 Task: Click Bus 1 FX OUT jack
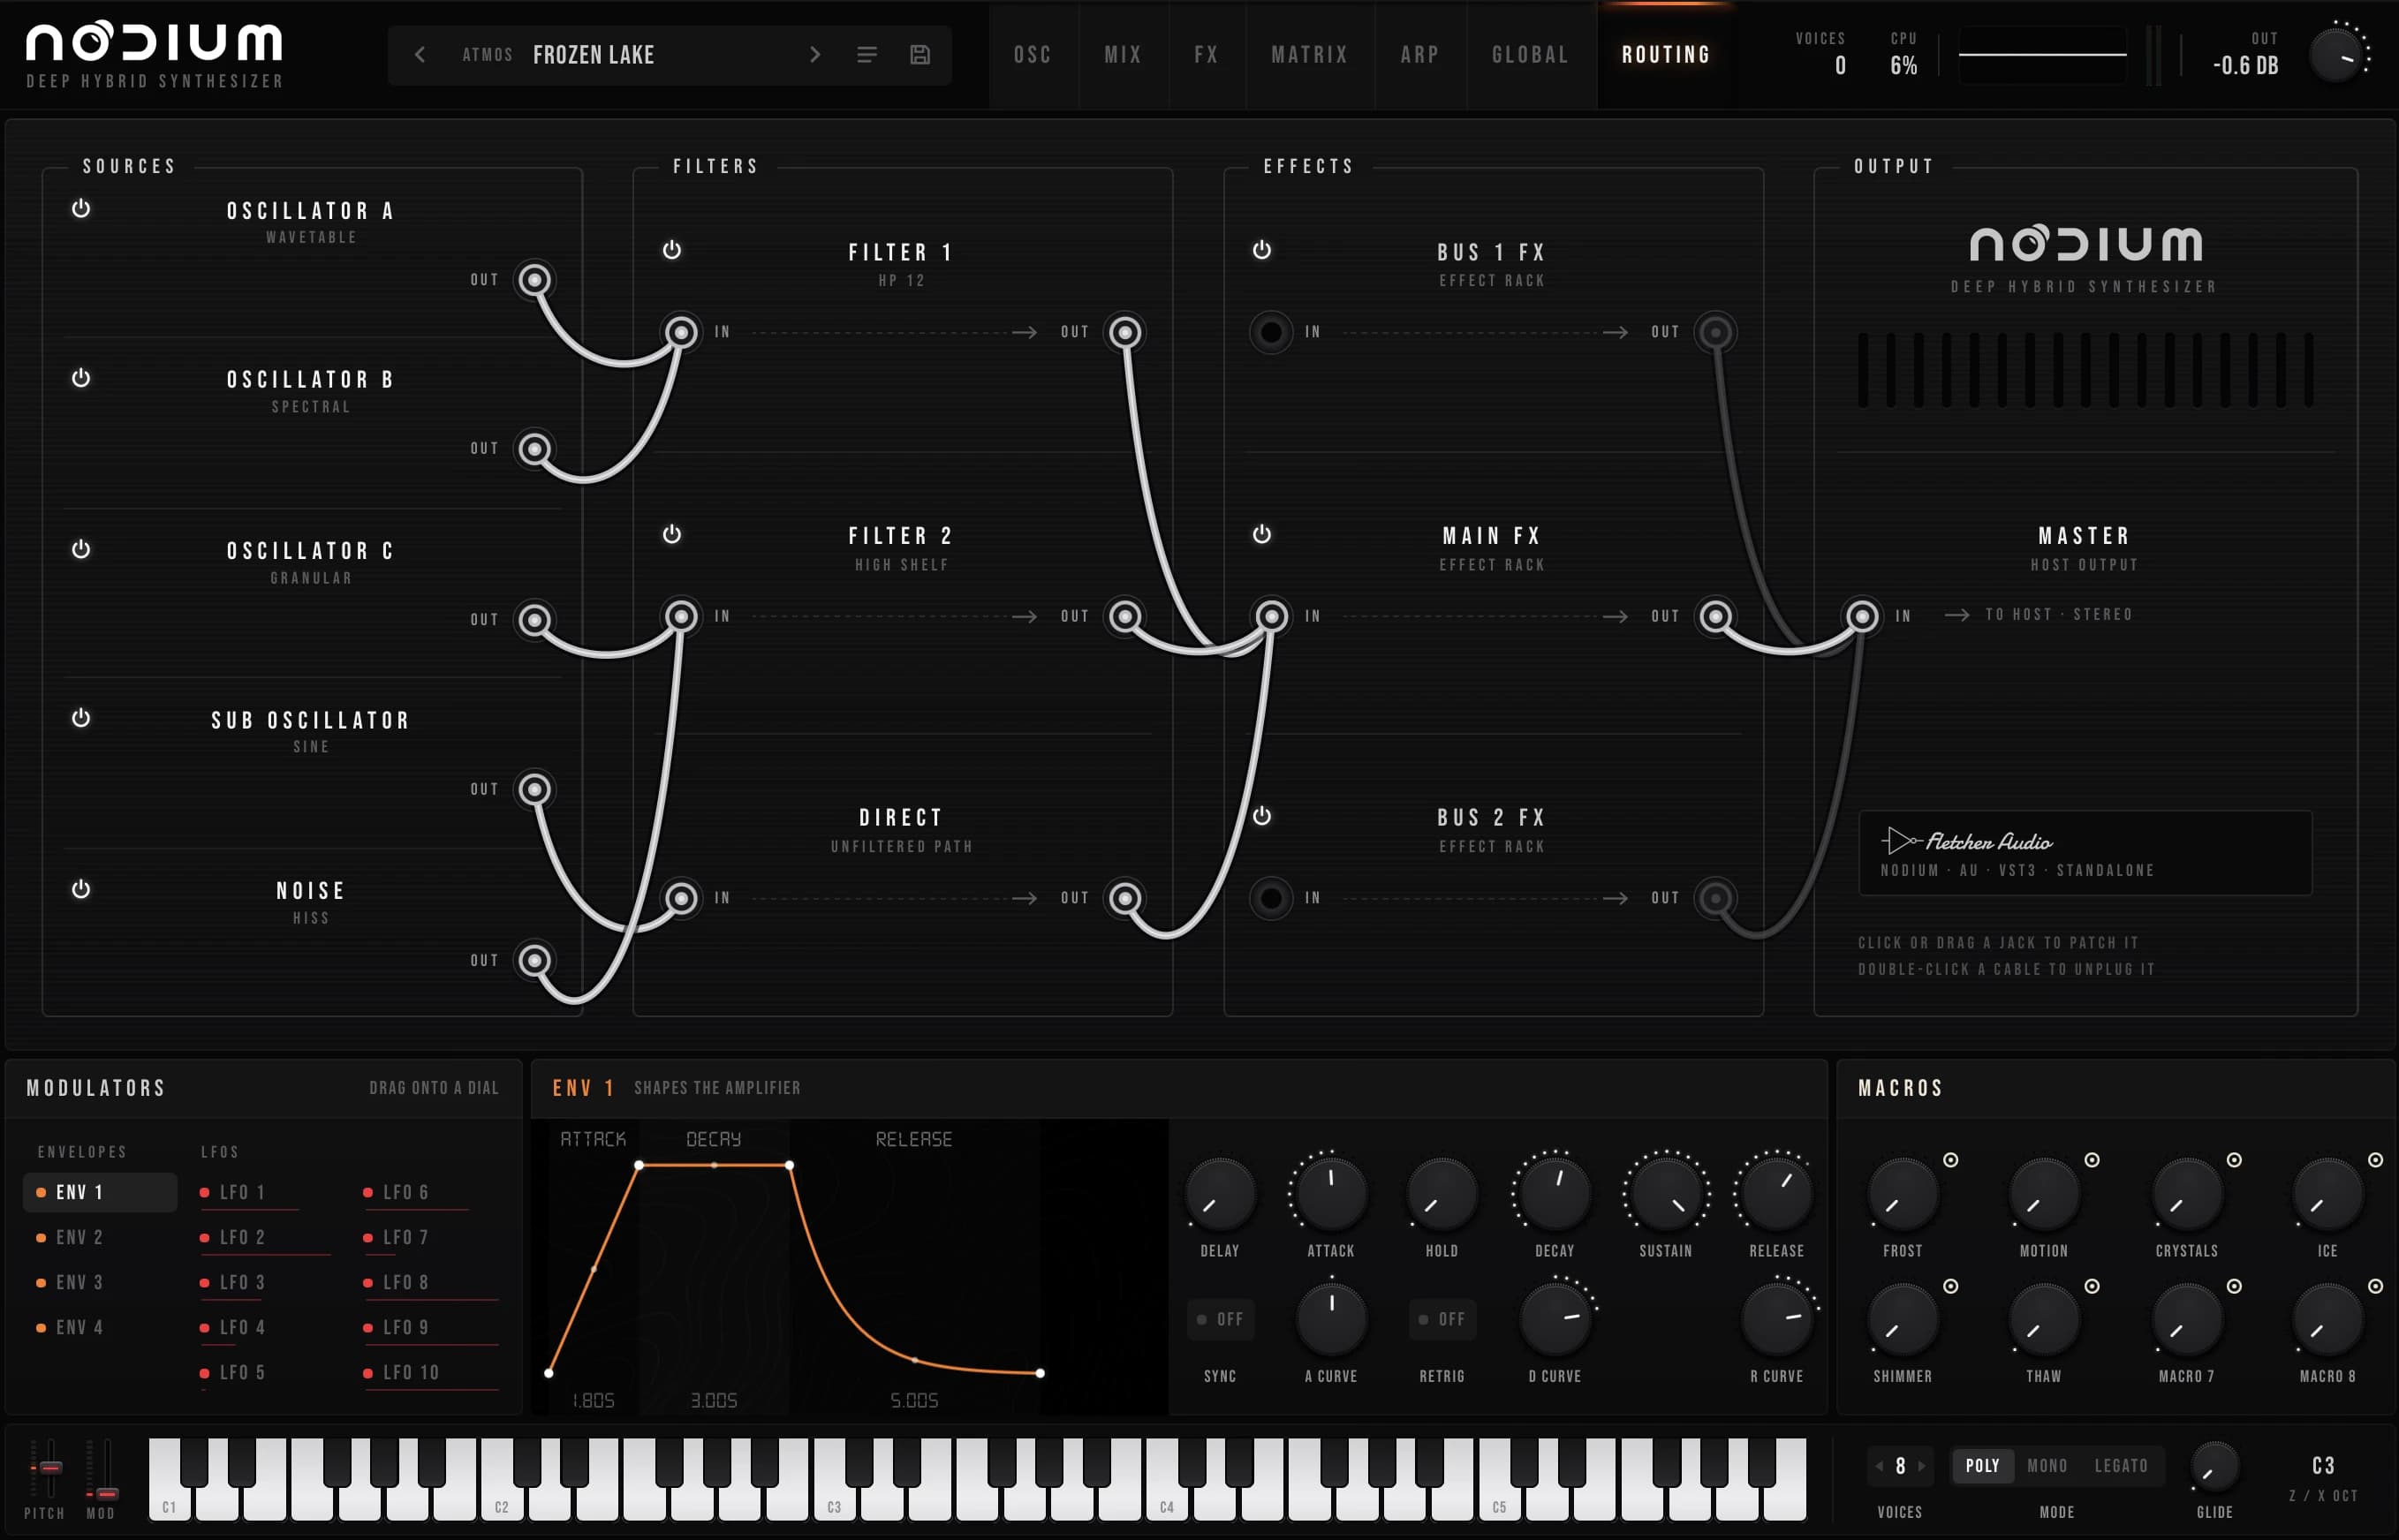point(1716,331)
